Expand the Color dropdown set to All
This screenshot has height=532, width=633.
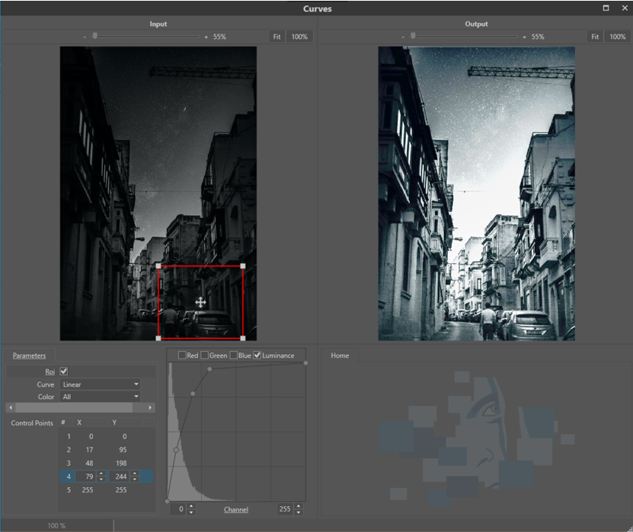100,397
